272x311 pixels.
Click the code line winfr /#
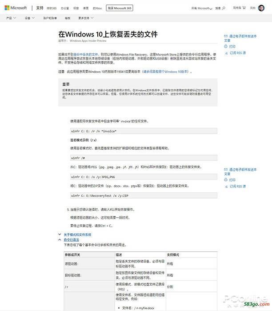[x=144, y=158]
